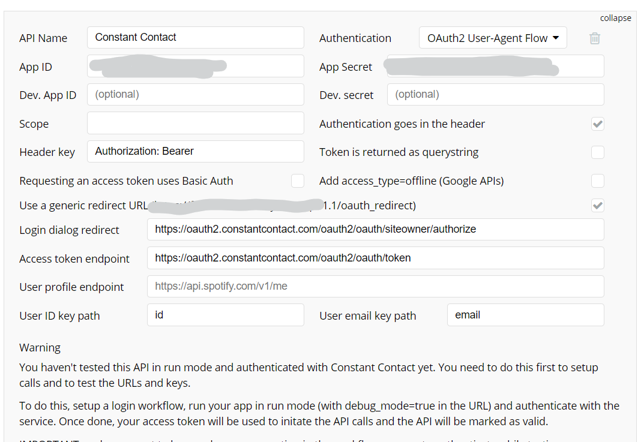Click the User profile endpoint field
The height and width of the screenshot is (442, 641).
pos(375,287)
